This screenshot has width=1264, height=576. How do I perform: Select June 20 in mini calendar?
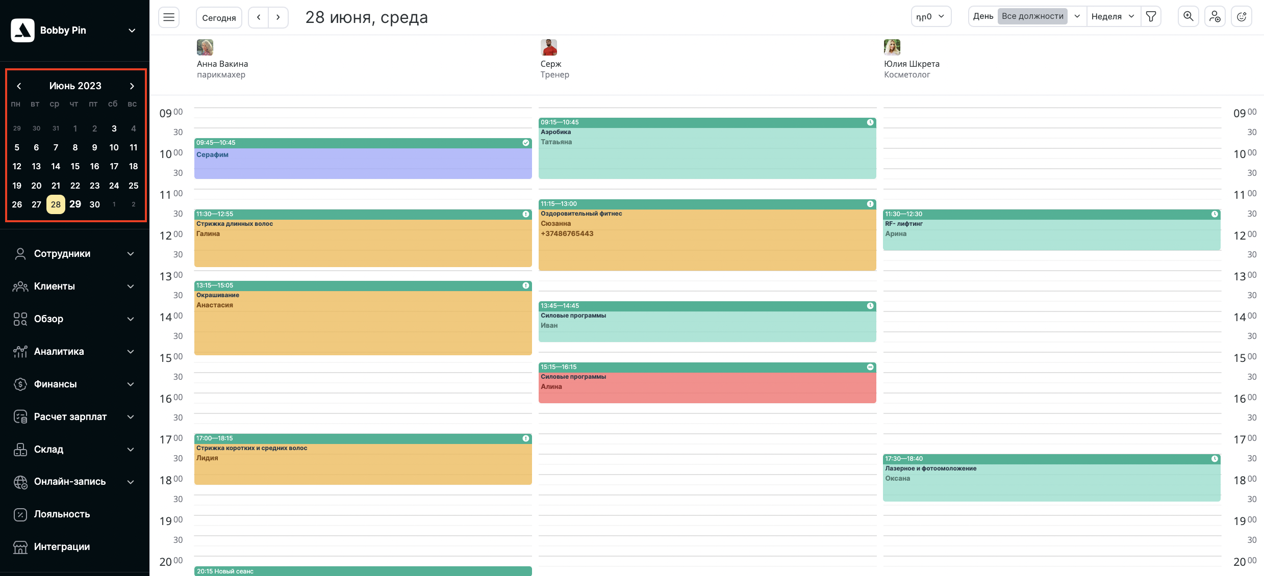36,186
